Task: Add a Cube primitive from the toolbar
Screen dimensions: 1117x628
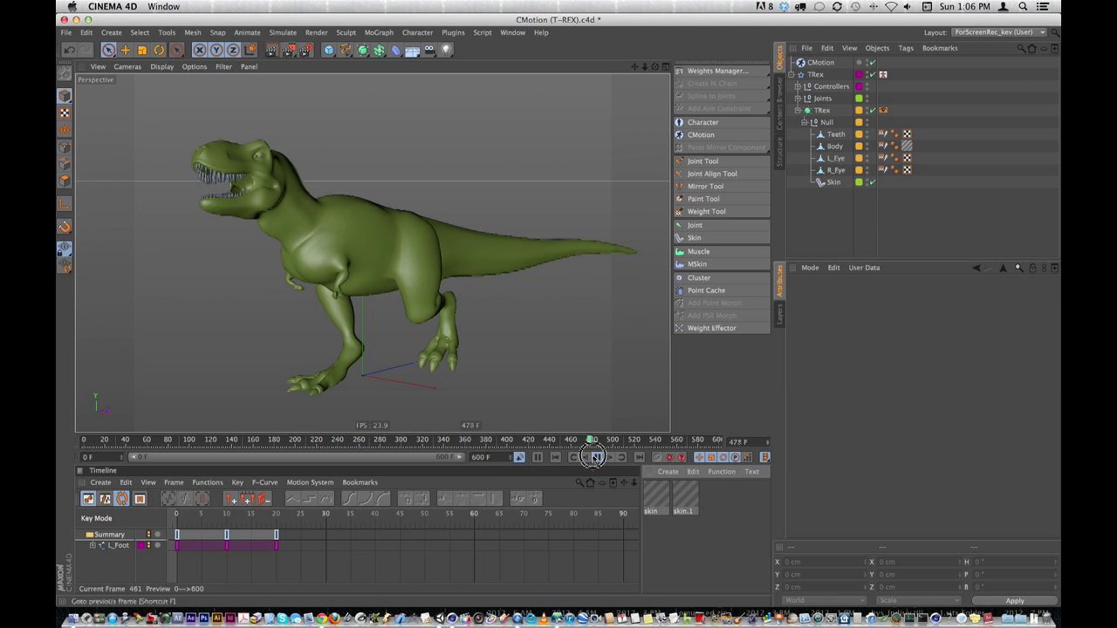Action: click(x=329, y=50)
